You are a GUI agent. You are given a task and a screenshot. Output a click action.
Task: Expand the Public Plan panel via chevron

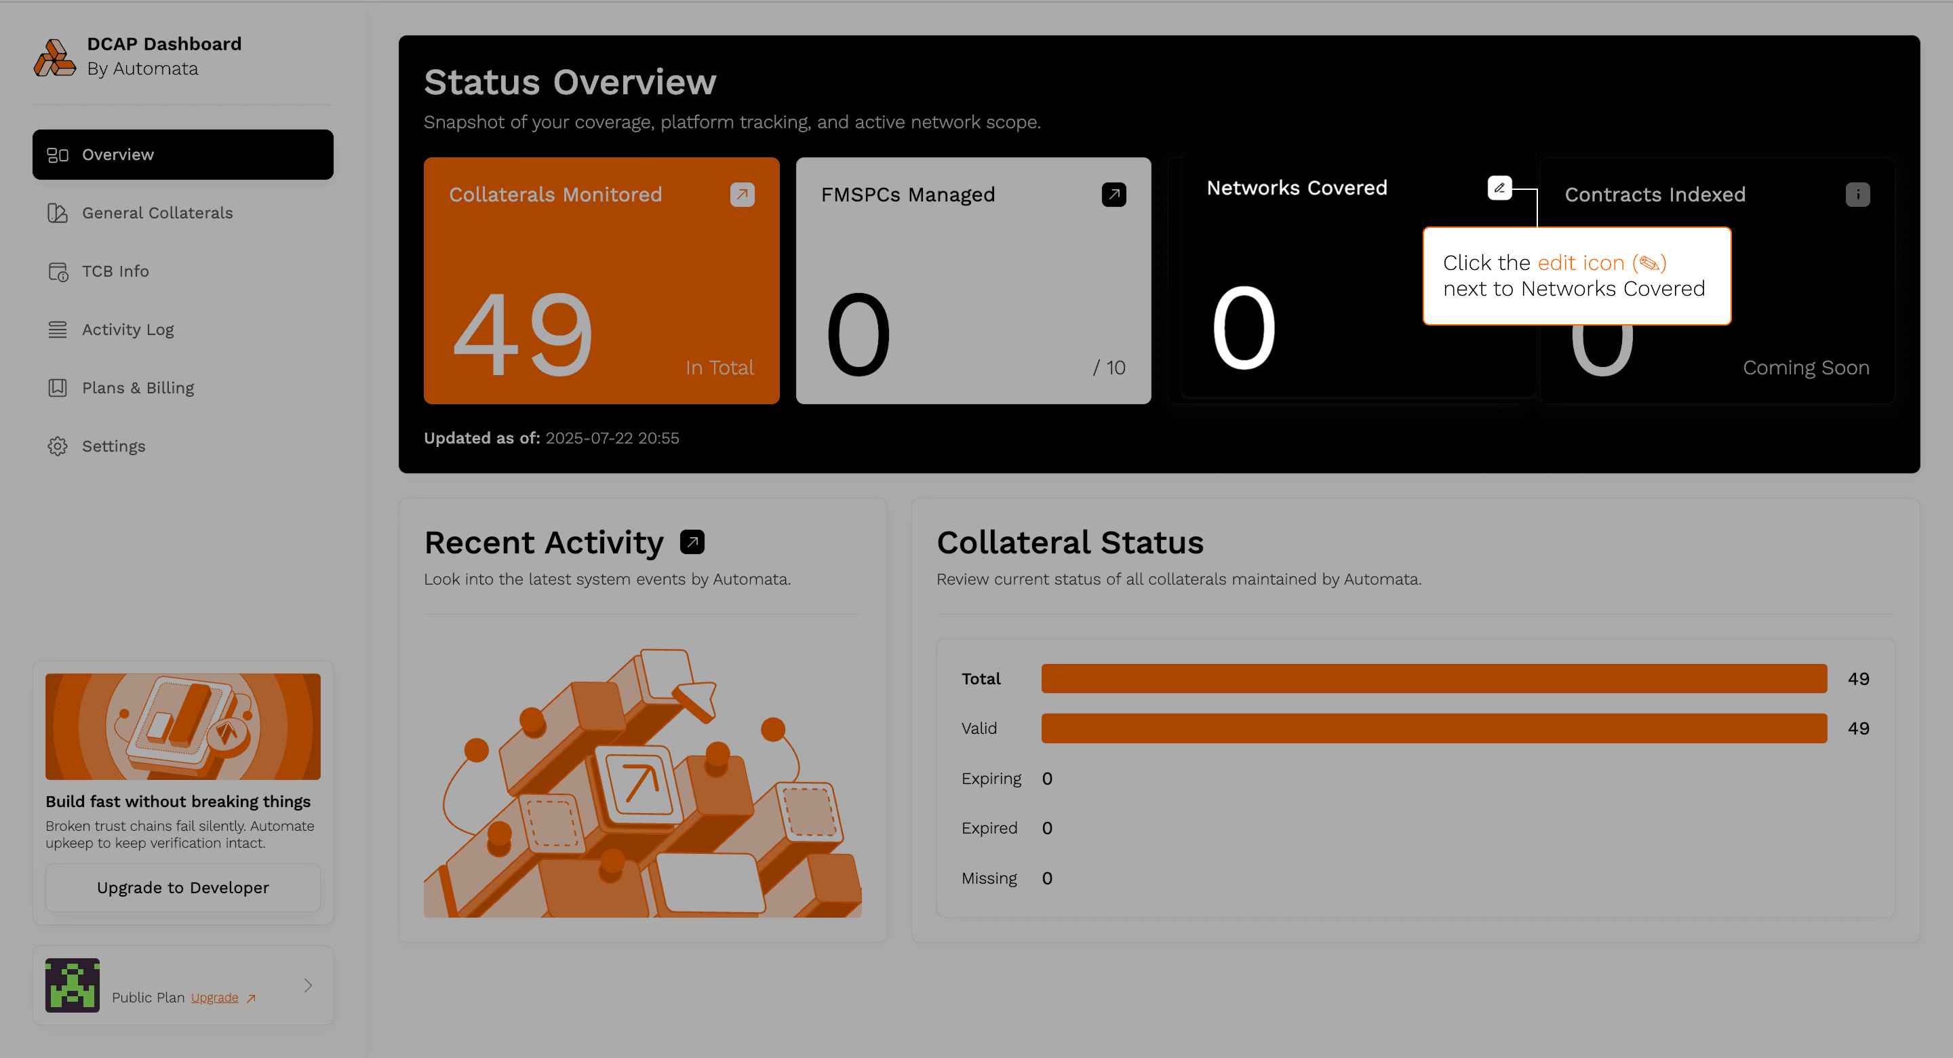click(x=308, y=985)
